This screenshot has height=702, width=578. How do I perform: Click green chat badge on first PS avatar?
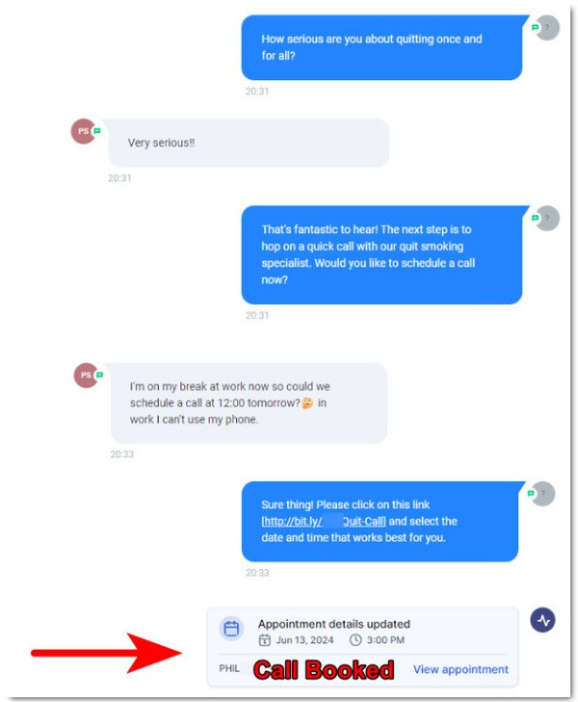(x=97, y=131)
